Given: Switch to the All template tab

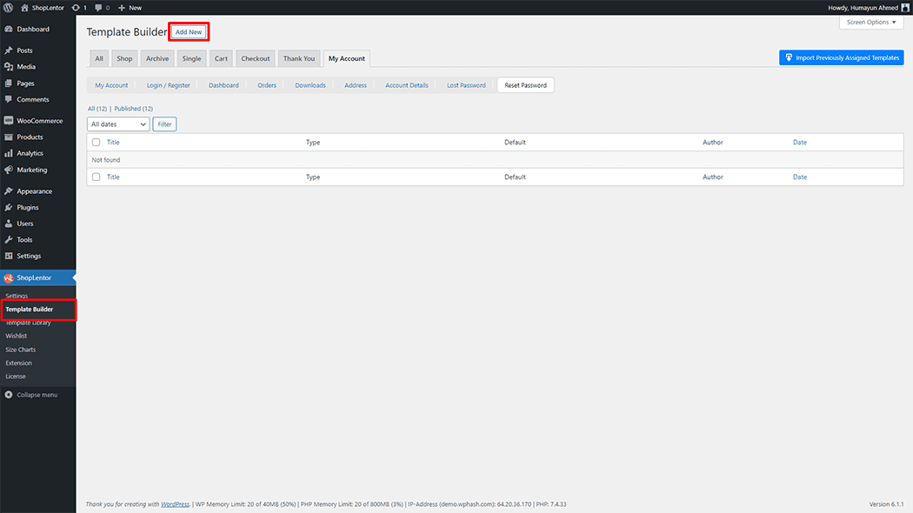Looking at the screenshot, I should (99, 58).
